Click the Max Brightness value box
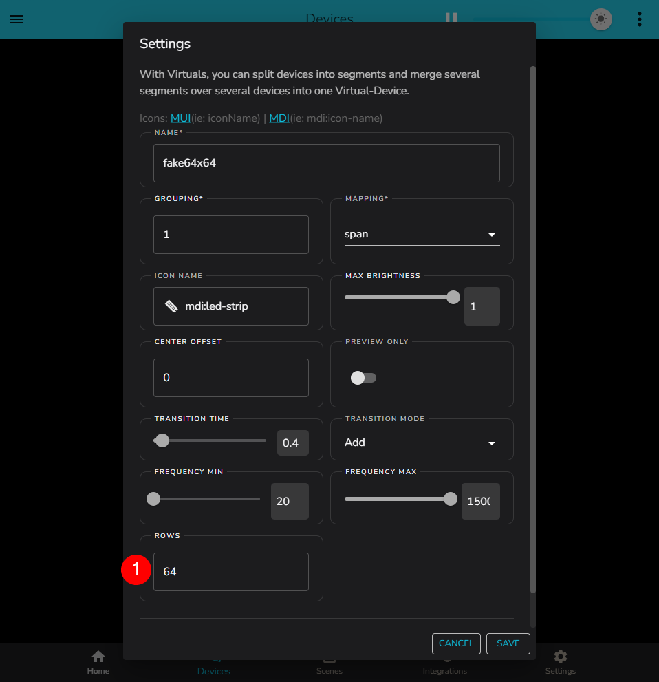 [482, 306]
